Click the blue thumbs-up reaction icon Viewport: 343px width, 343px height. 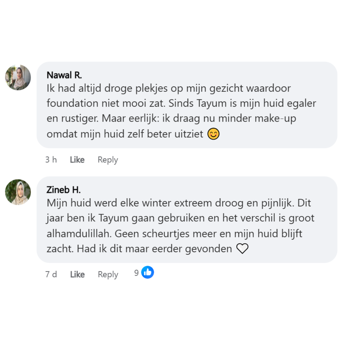coord(147,272)
